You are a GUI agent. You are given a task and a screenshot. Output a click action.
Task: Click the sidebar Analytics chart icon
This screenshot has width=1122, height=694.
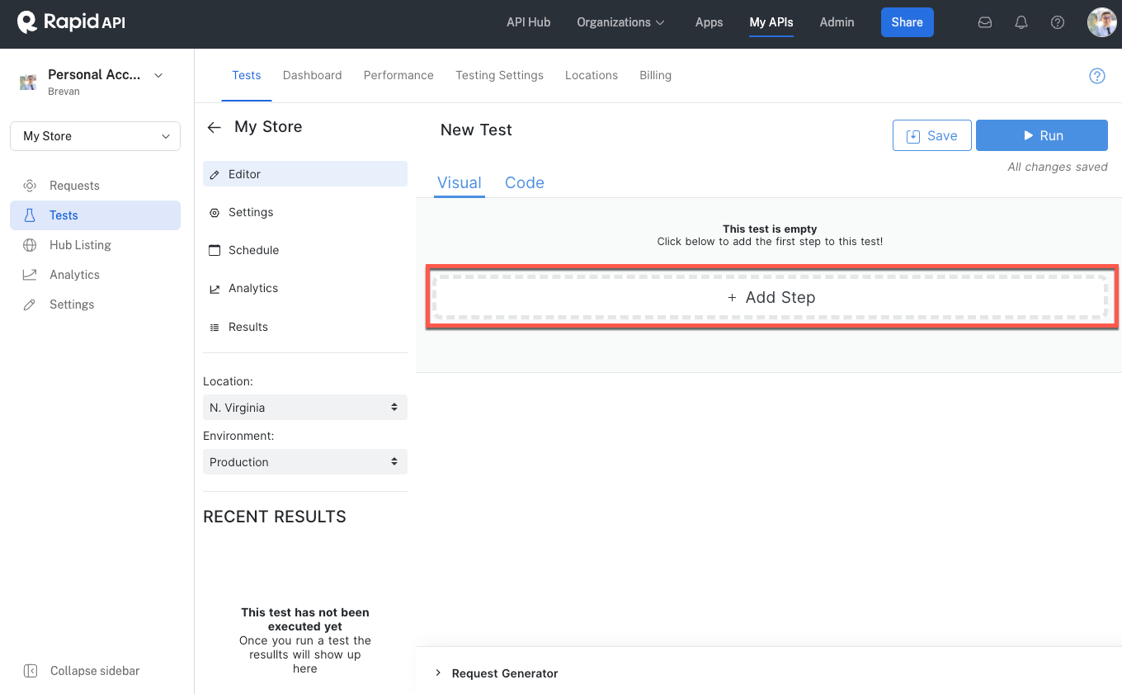pyautogui.click(x=30, y=275)
